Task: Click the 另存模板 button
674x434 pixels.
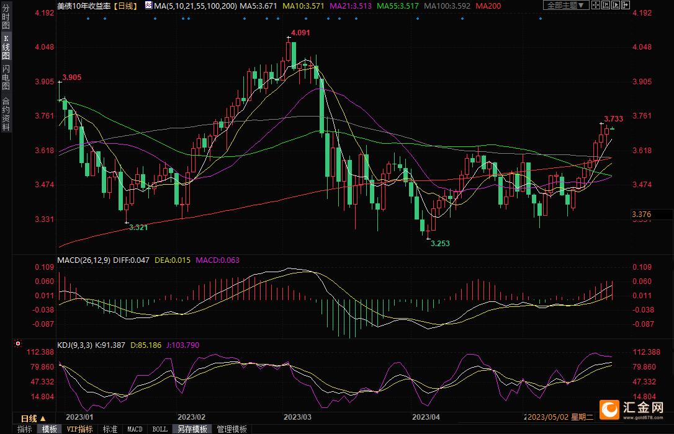Action: tap(192, 429)
